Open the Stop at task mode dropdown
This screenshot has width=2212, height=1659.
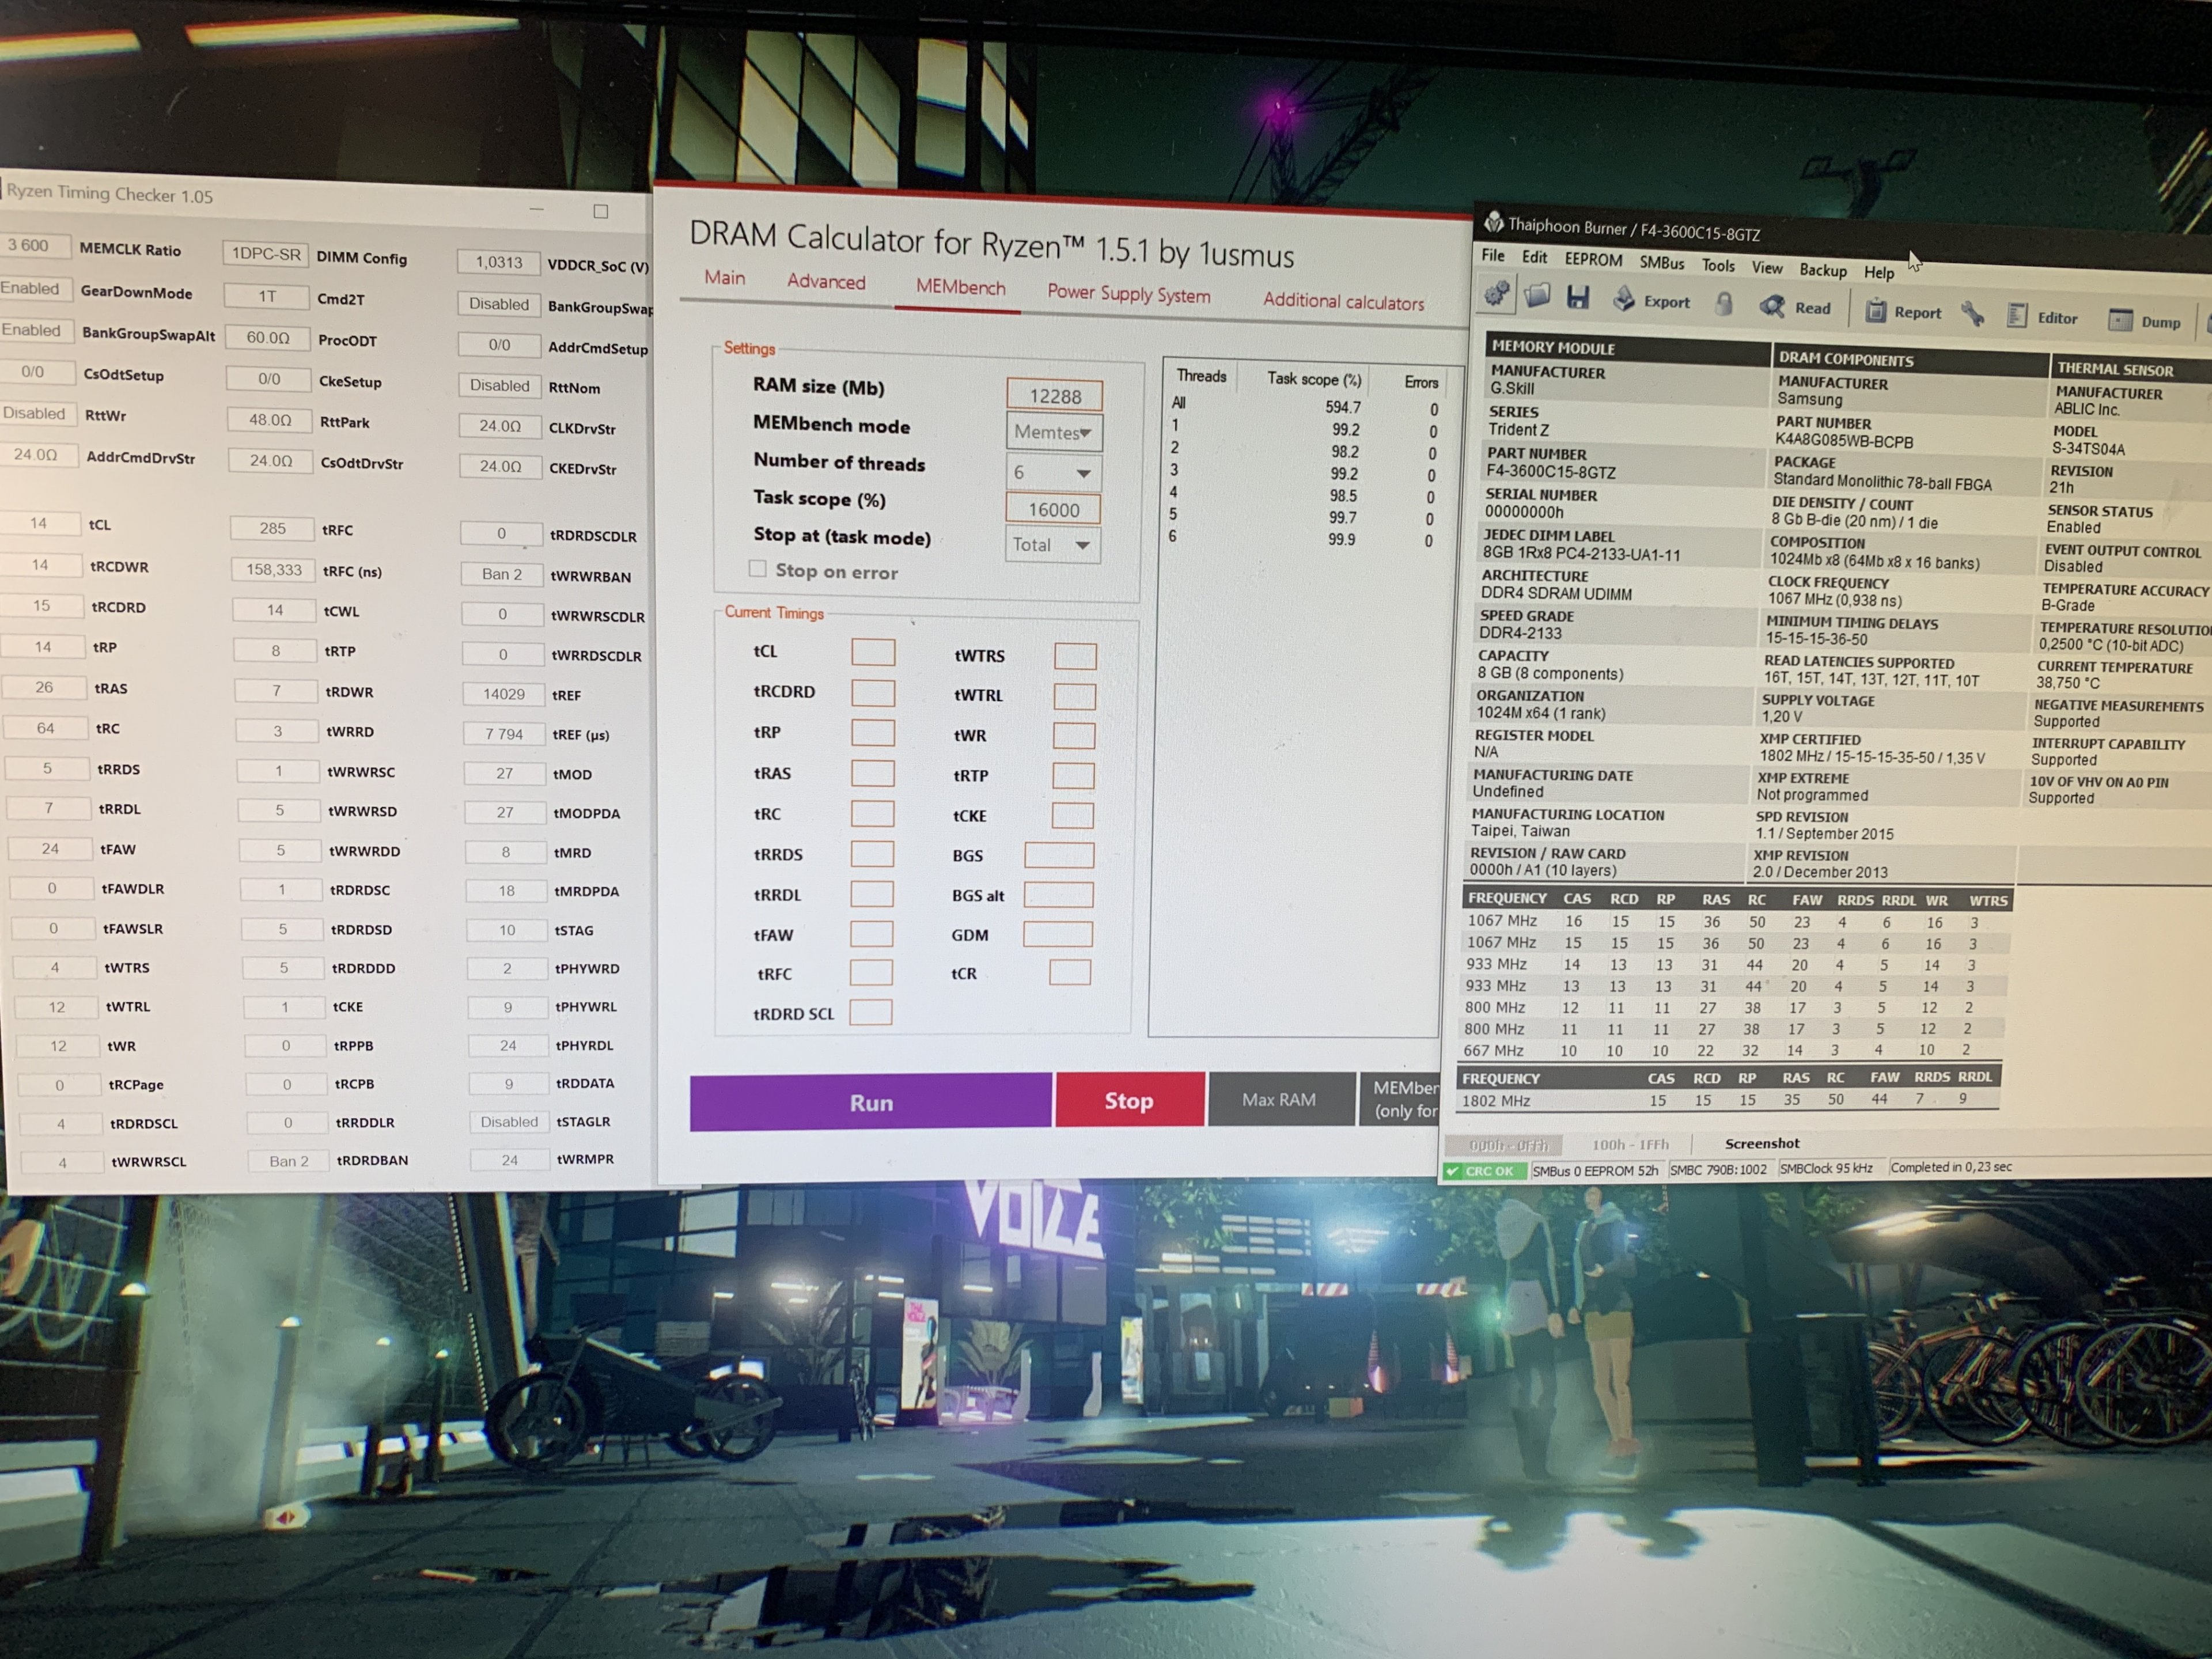pos(1052,545)
